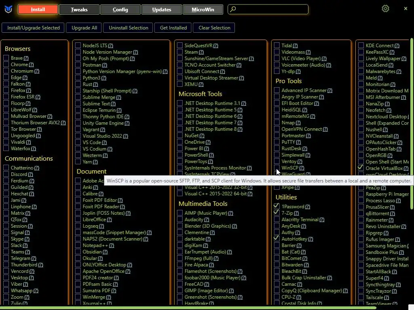Open the MicroWin tab

(x=203, y=10)
